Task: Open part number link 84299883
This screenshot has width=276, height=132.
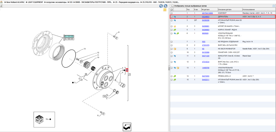Action: coord(205,30)
